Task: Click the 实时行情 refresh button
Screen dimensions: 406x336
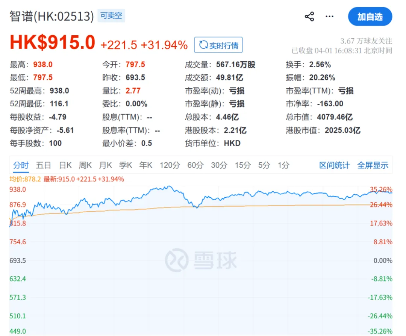Action: (x=218, y=45)
